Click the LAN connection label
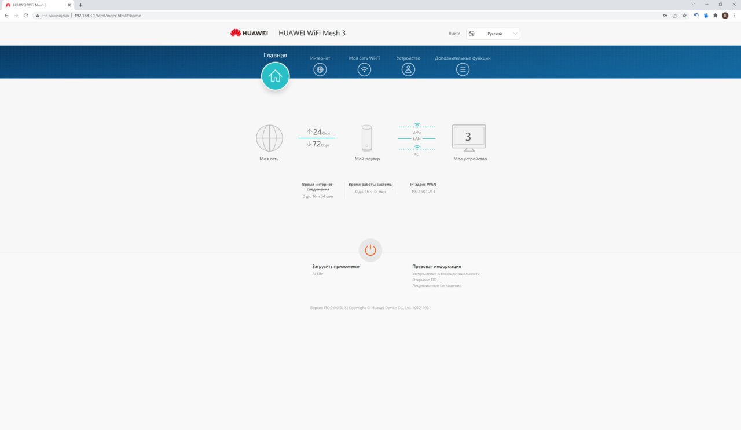 (417, 139)
